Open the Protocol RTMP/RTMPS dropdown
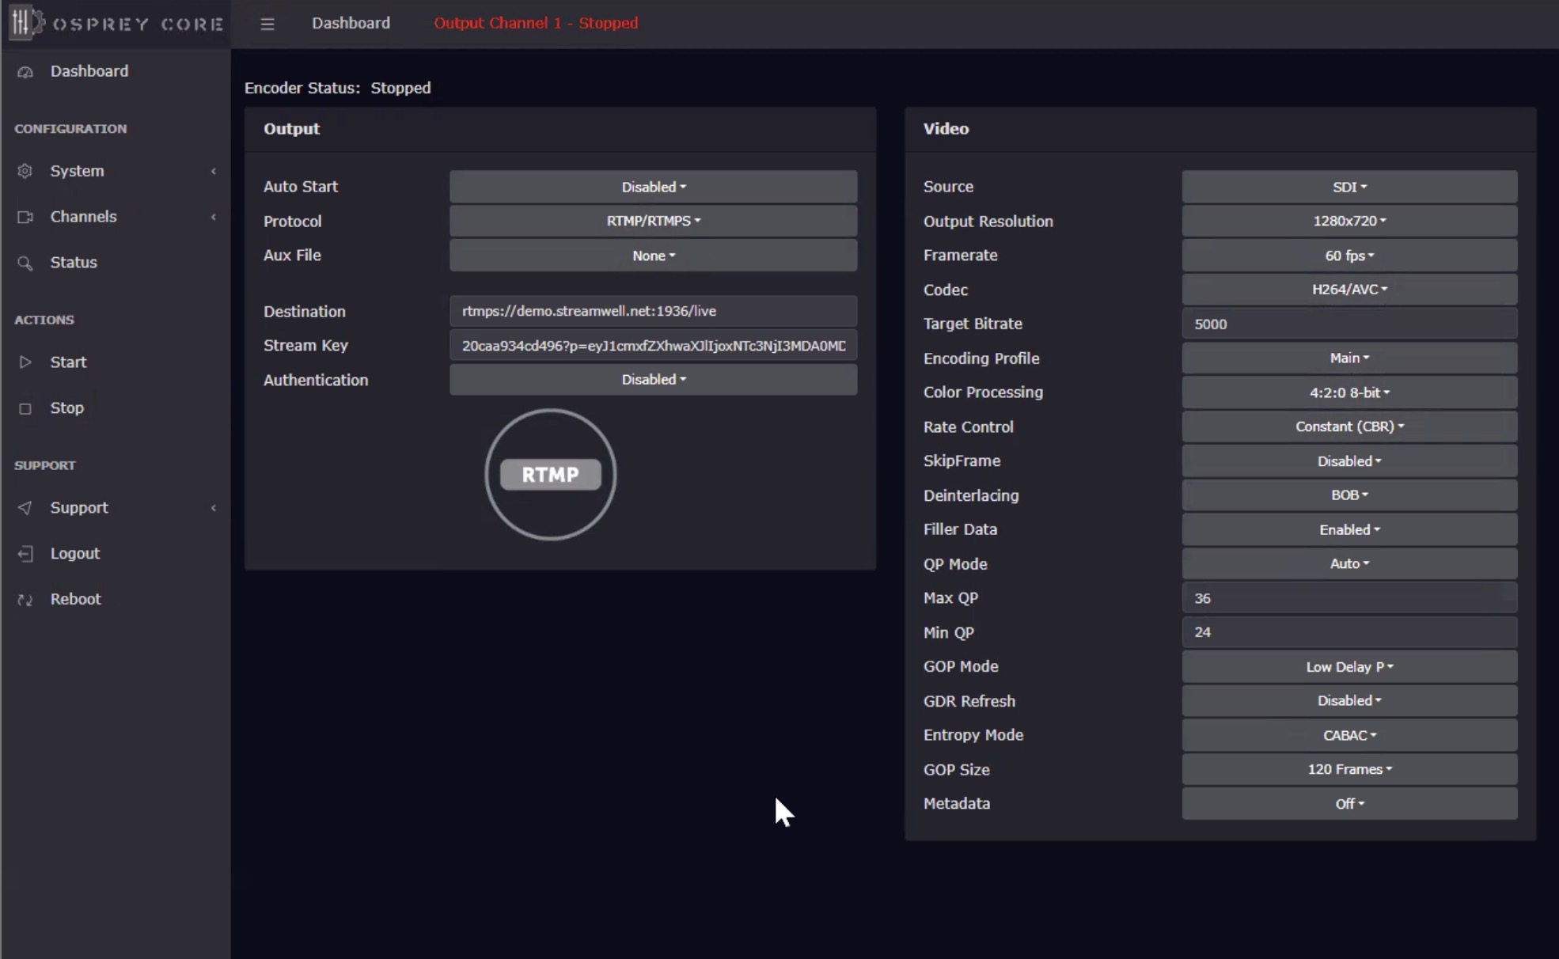The image size is (1559, 959). (653, 221)
